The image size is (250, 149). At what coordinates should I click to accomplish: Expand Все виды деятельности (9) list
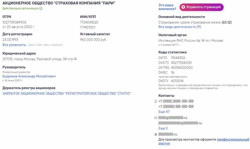point(180,27)
